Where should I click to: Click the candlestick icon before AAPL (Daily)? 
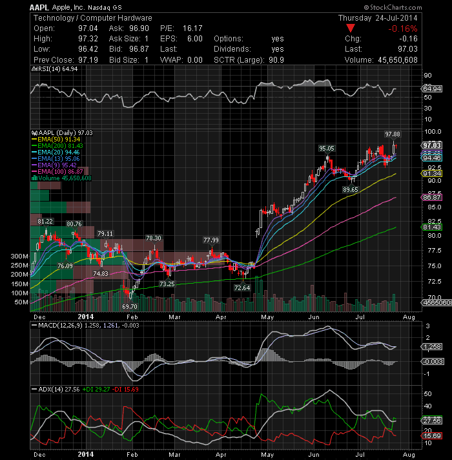tap(35, 133)
